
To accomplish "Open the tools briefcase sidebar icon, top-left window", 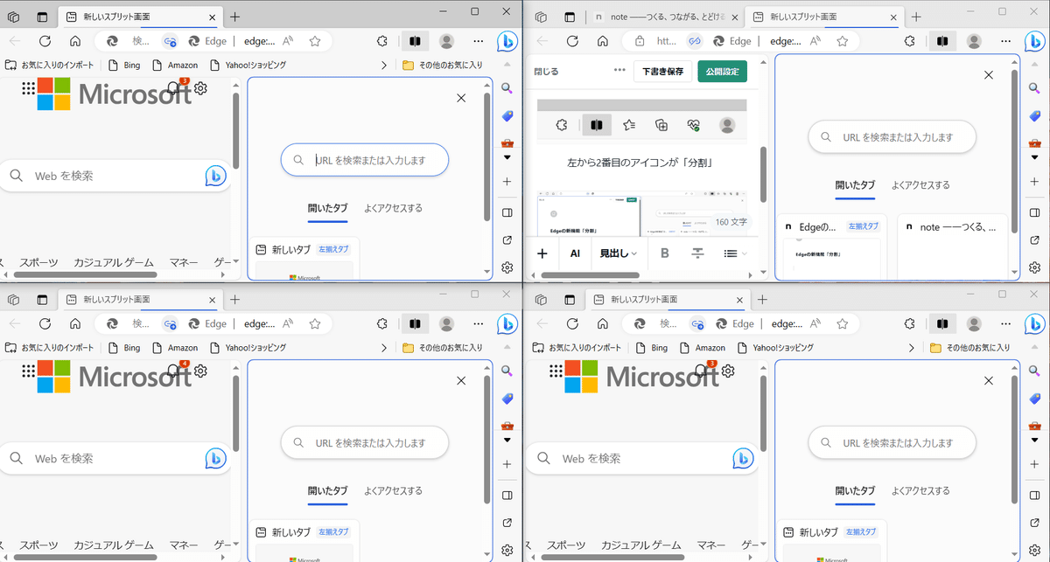I will coord(507,142).
